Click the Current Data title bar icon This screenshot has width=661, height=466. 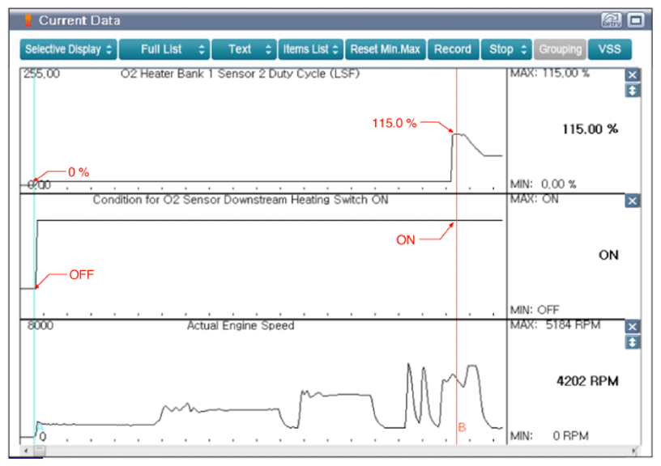click(x=28, y=20)
